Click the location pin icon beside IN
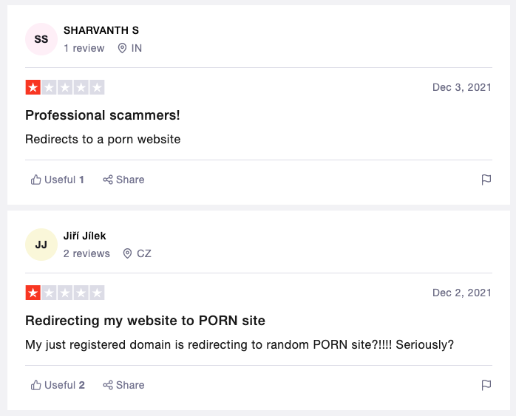This screenshot has height=416, width=516. click(122, 48)
